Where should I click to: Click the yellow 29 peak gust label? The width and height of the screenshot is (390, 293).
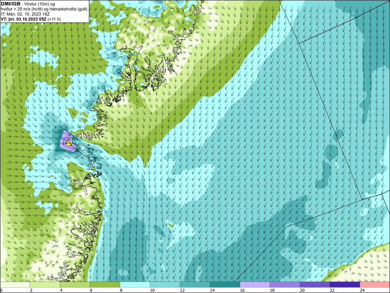(x=69, y=143)
